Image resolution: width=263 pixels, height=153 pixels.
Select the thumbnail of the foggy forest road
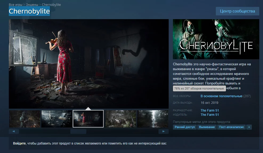[x=153, y=119]
